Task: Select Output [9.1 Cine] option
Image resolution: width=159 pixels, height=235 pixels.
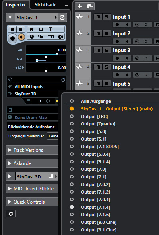Action: pyautogui.click(x=99, y=230)
